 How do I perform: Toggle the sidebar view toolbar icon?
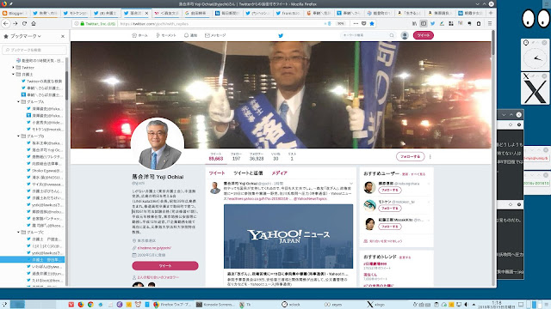pos(424,23)
